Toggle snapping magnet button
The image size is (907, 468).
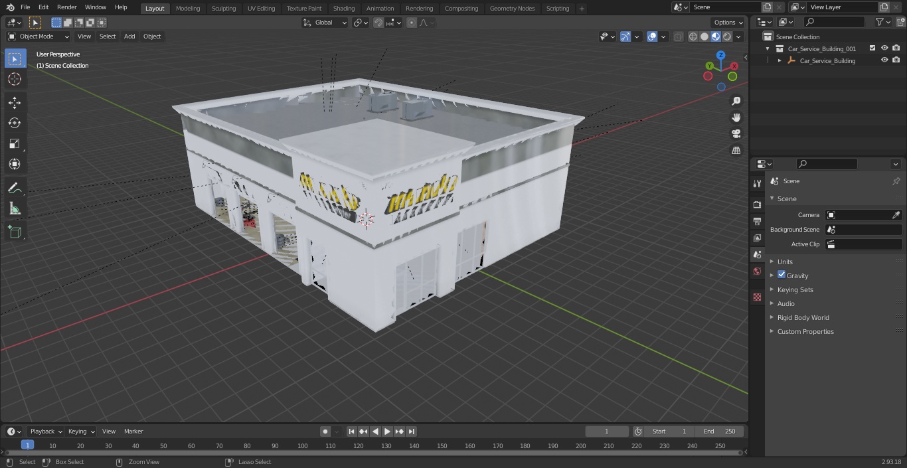378,23
